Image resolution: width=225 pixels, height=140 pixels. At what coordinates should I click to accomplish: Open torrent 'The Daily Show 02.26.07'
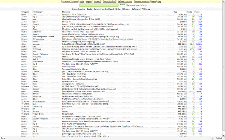tap(80, 64)
